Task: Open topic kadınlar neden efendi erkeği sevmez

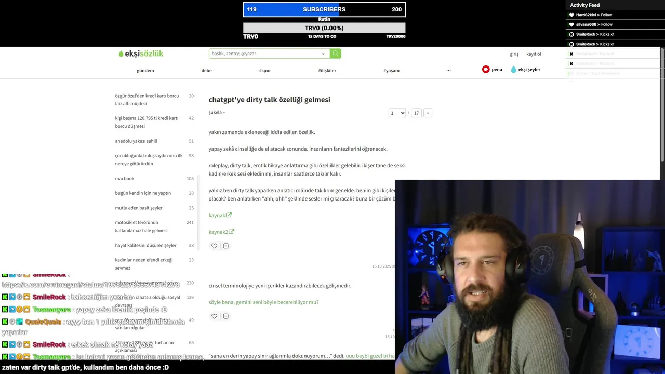Action: point(144,264)
